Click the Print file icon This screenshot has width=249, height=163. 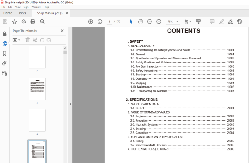click(x=33, y=22)
